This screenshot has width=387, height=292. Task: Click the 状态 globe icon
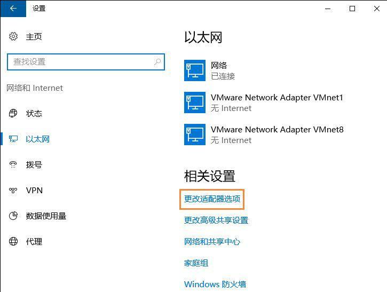13,114
